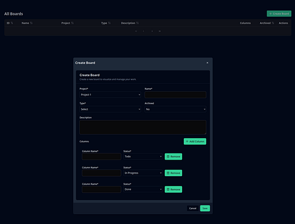Click into the Description text area

click(x=143, y=127)
